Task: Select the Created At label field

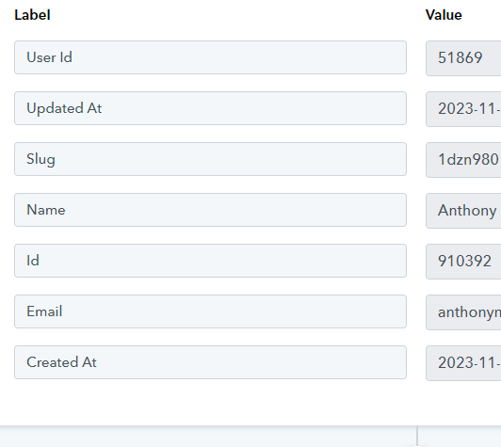Action: coord(210,362)
